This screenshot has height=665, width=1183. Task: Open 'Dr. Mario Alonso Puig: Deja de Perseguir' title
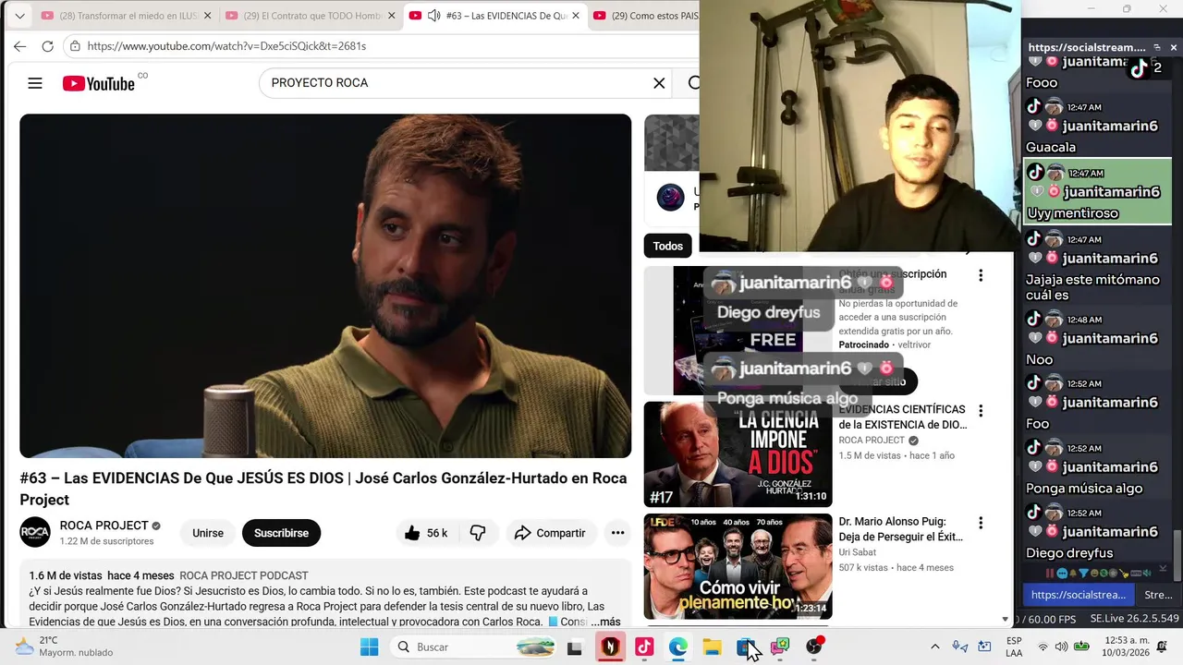[x=901, y=528]
